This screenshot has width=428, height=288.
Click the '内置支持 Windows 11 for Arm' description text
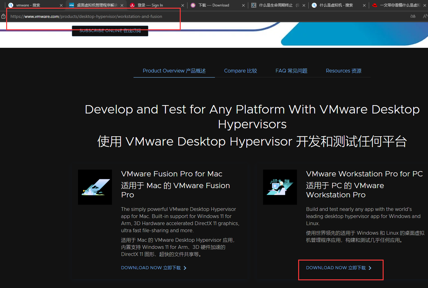(x=178, y=247)
